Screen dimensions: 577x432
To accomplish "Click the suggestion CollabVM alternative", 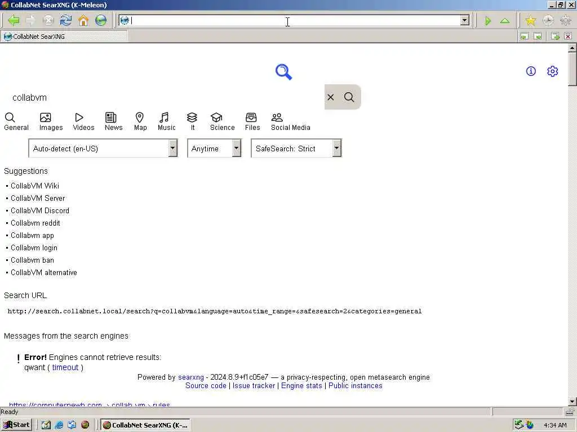I will pyautogui.click(x=44, y=273).
